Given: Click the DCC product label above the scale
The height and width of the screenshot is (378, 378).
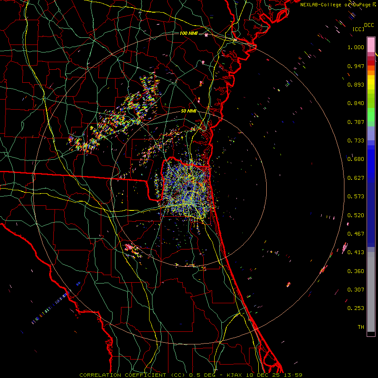Looking at the screenshot, I should click(369, 25).
